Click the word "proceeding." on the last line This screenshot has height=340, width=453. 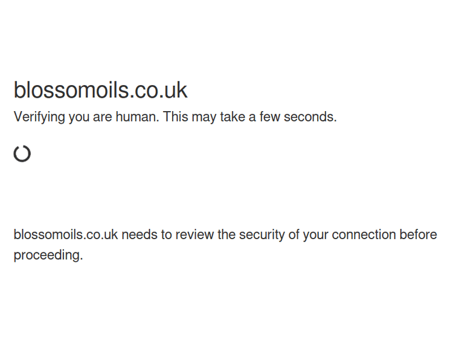48,255
